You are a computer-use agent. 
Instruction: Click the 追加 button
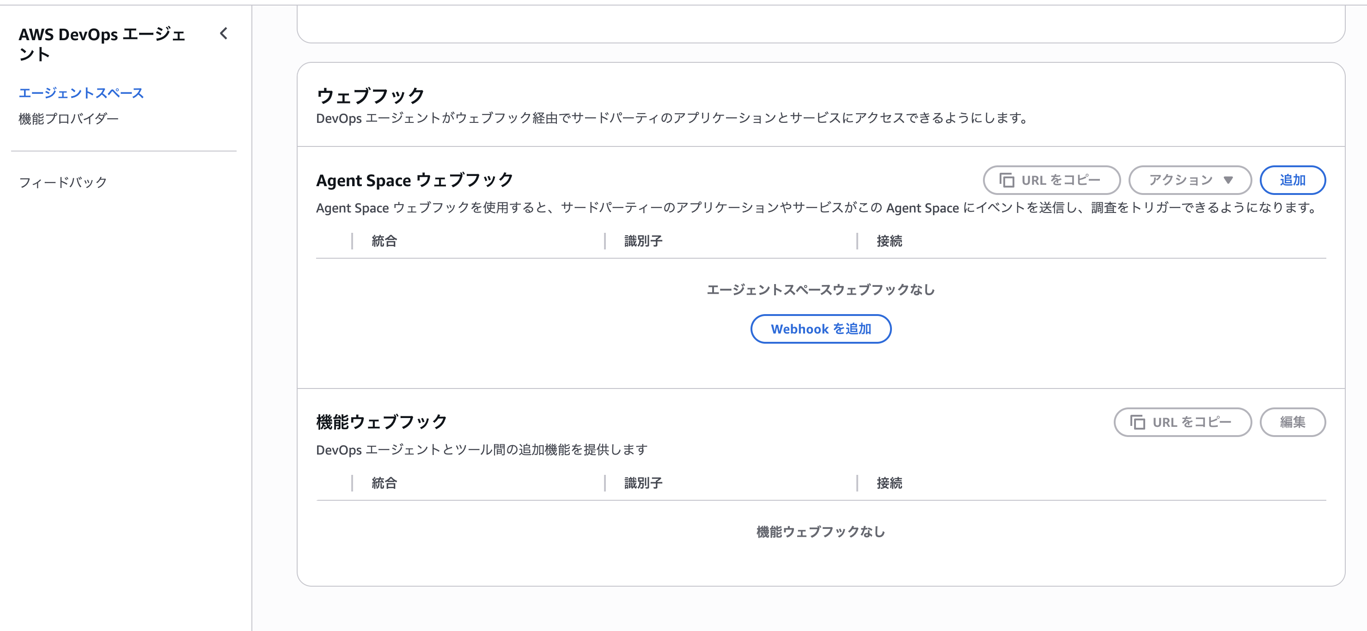point(1292,180)
